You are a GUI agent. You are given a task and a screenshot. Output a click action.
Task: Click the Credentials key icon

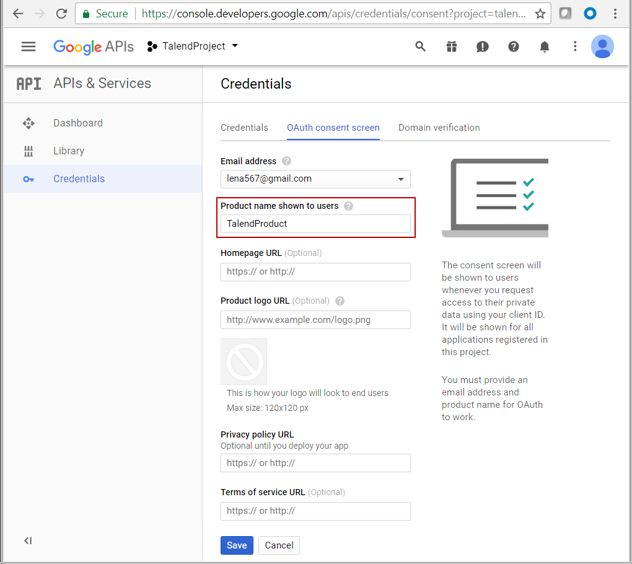pyautogui.click(x=29, y=179)
